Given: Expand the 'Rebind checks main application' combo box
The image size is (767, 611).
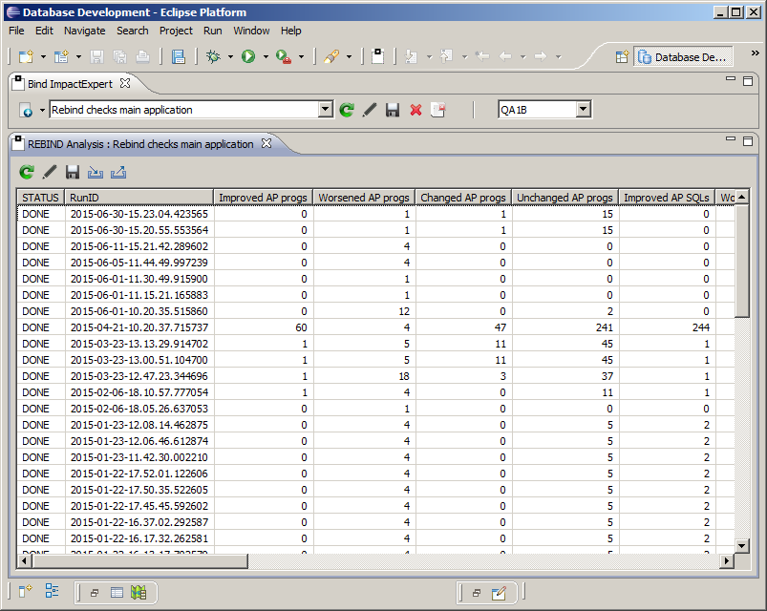Looking at the screenshot, I should (325, 110).
